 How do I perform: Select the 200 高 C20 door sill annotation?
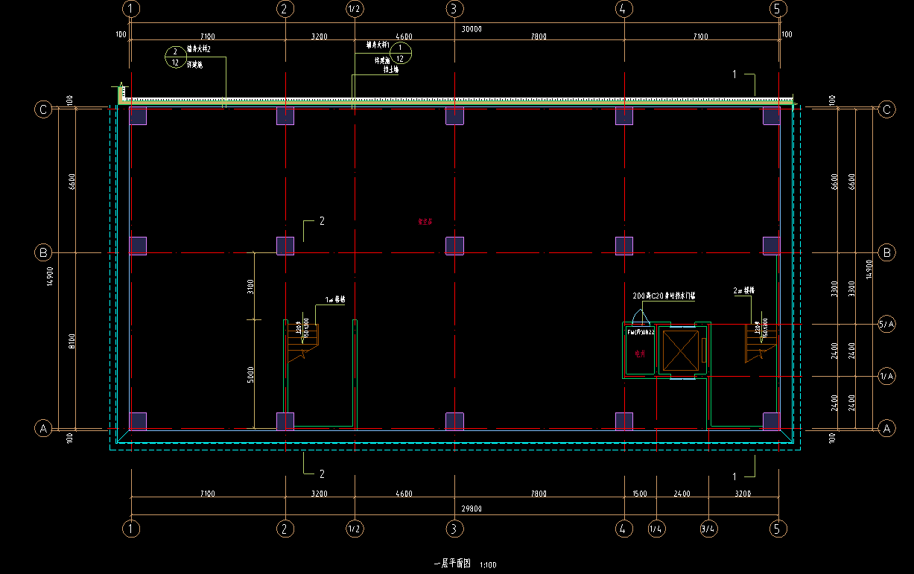[663, 296]
